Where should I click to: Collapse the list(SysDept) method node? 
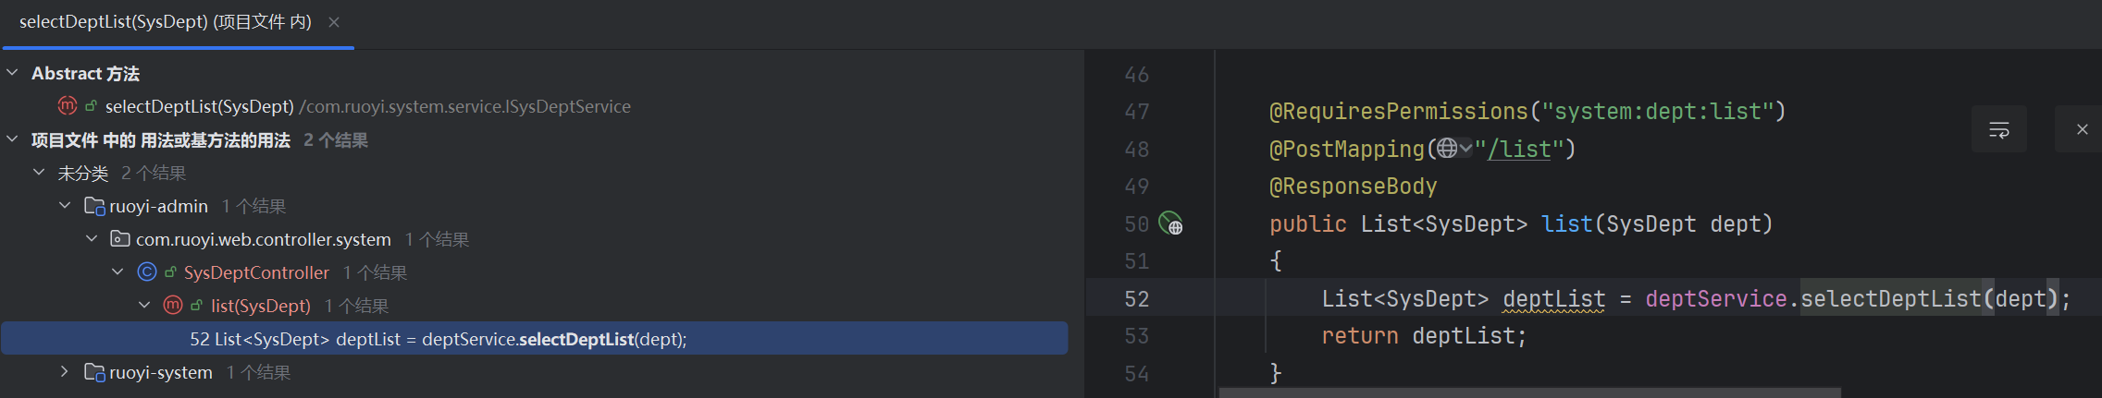(144, 305)
